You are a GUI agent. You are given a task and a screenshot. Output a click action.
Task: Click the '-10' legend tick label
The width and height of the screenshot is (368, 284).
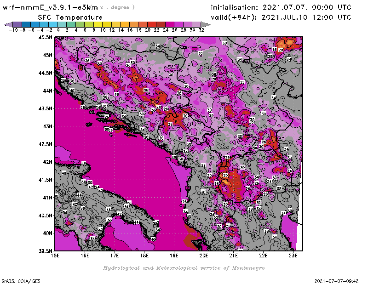[13, 30]
